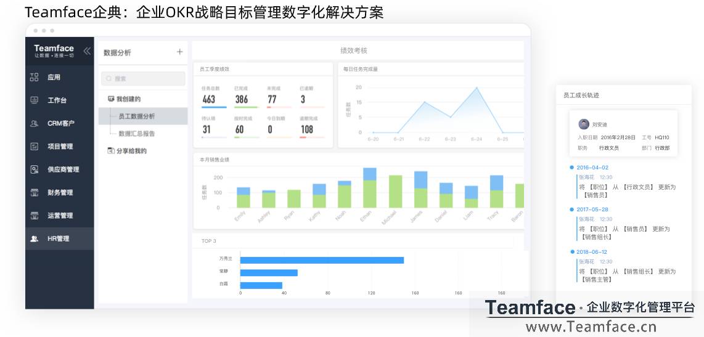Click the TOP 3 panel title
This screenshot has height=337, width=704.
pyautogui.click(x=209, y=241)
